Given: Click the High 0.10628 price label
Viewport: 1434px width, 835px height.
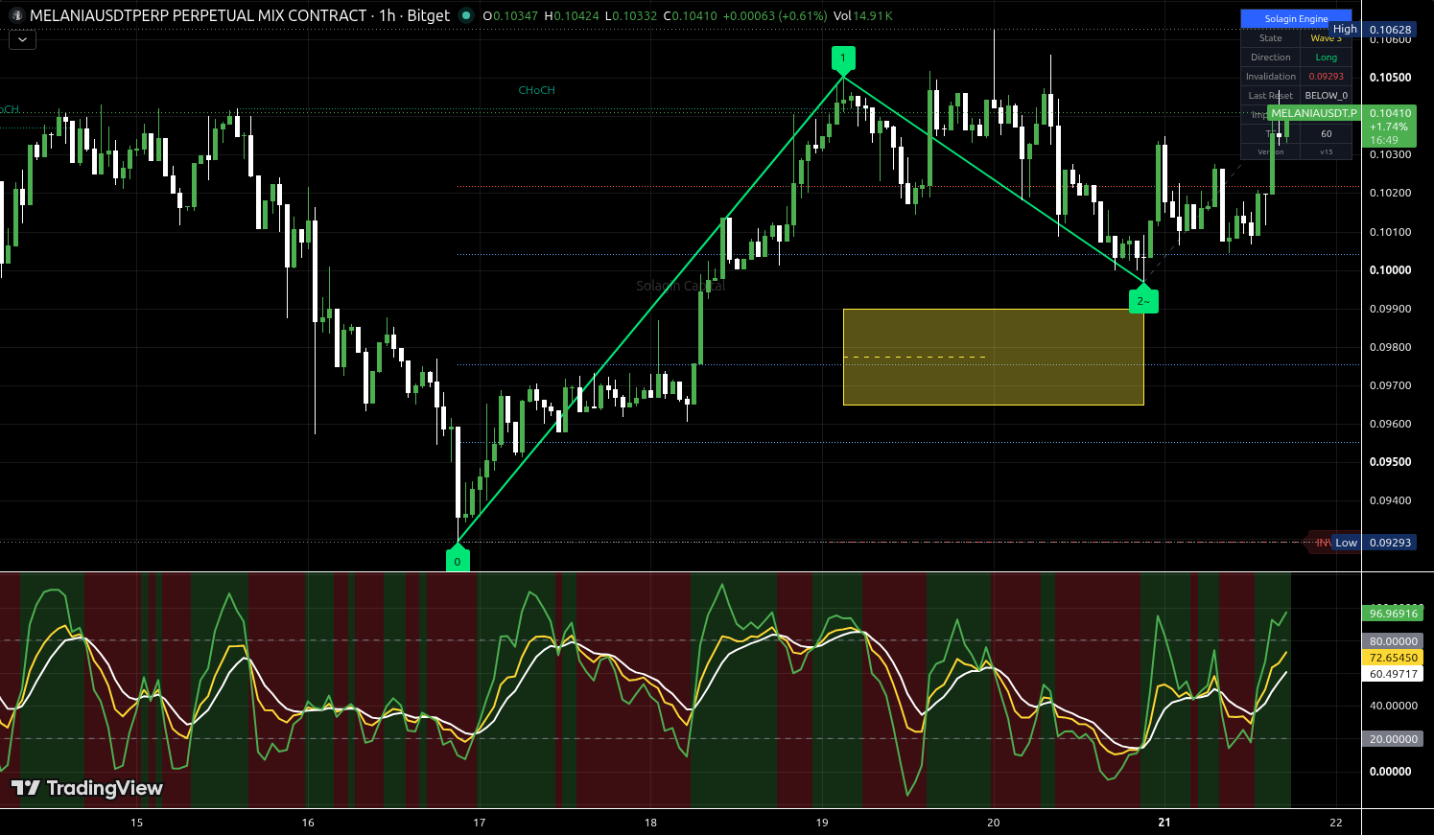Looking at the screenshot, I should 1374,30.
